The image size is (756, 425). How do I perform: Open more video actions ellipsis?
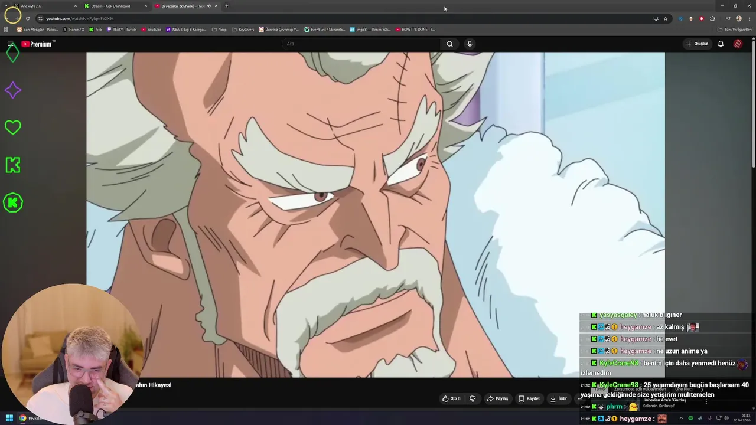[x=579, y=398]
